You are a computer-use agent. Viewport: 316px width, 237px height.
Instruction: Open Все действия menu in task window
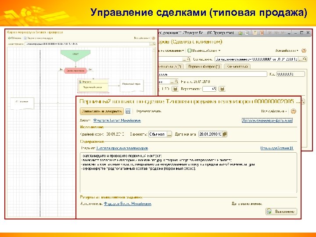pos(274,111)
